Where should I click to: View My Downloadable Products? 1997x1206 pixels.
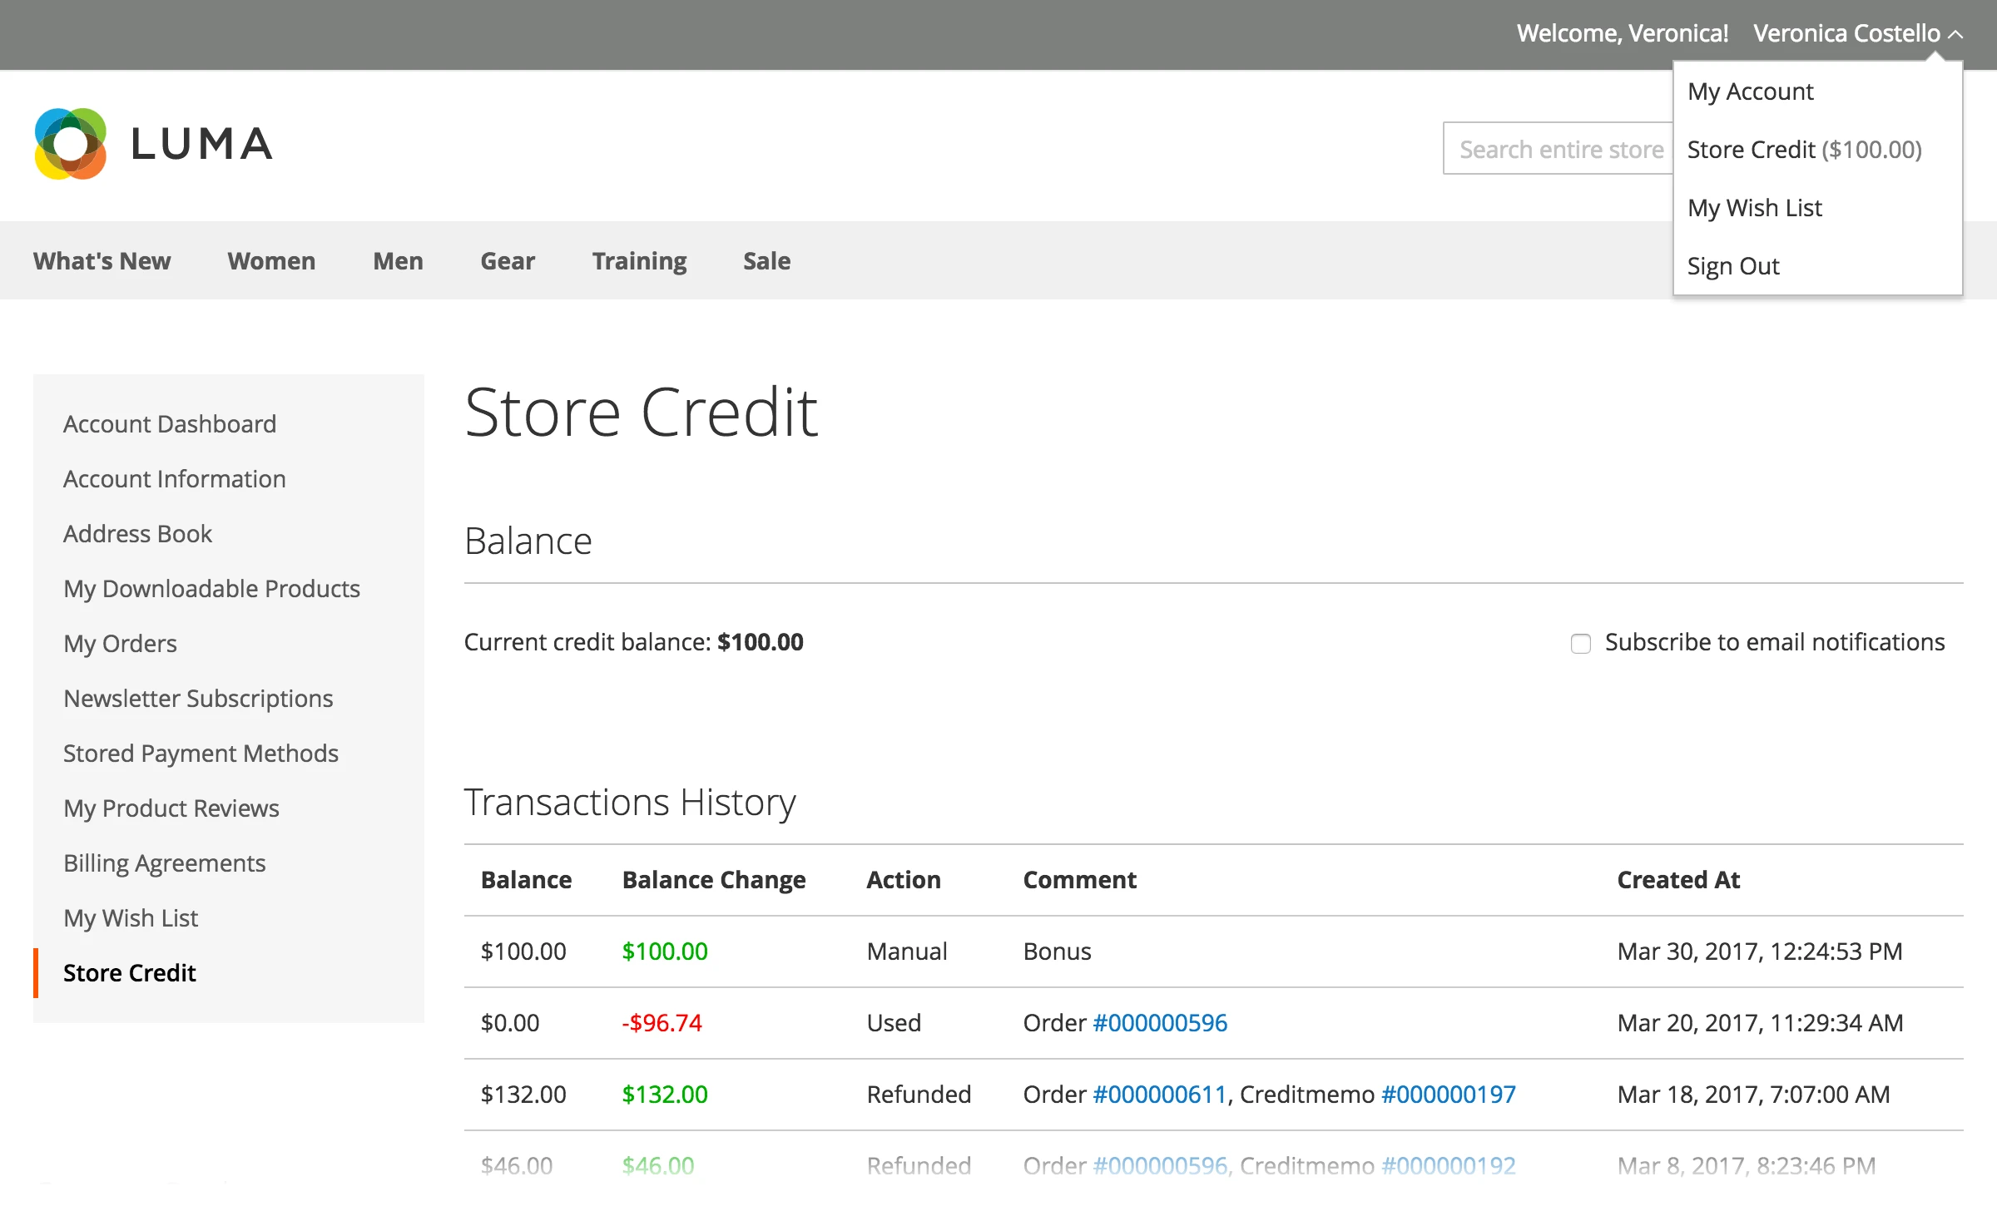211,588
